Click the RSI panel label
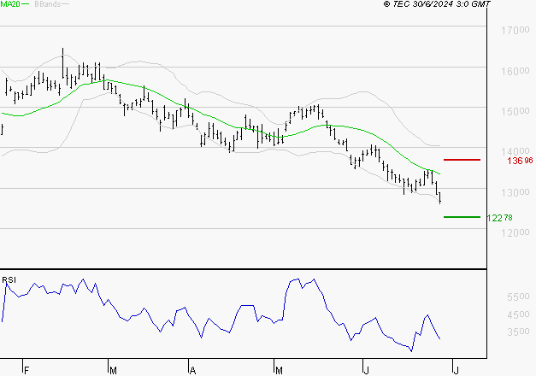Viewport: 536px width, 376px height. (9, 280)
